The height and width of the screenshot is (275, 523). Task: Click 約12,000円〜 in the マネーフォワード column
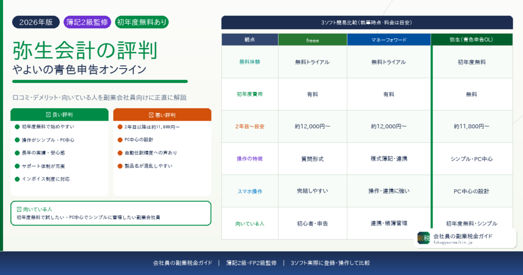[389, 126]
